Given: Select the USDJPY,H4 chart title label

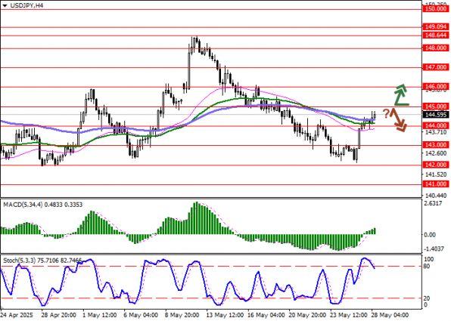Looking at the screenshot, I should click(x=26, y=5).
